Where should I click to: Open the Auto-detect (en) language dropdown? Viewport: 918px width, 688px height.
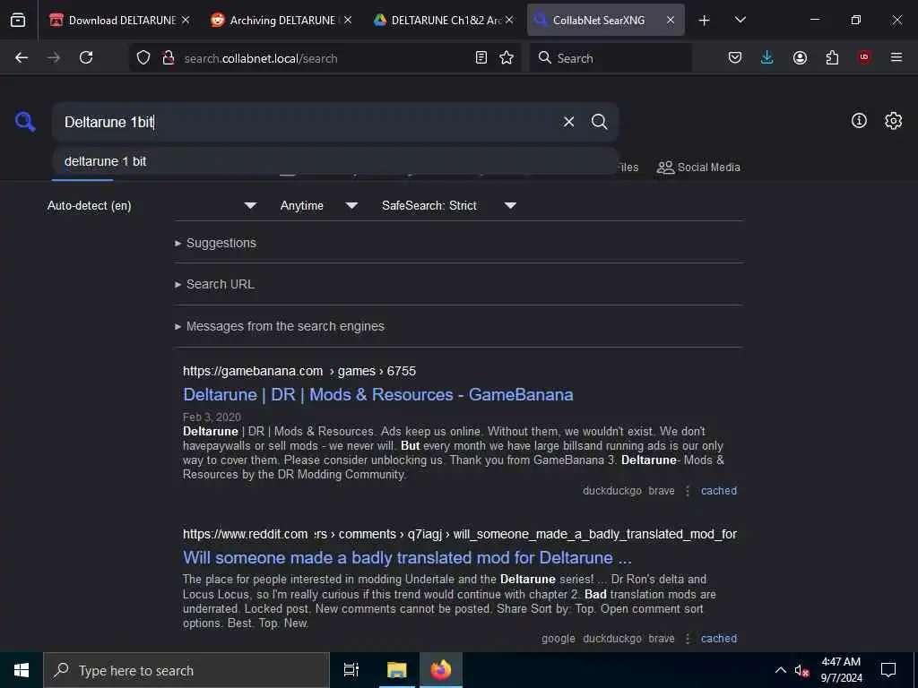click(x=152, y=205)
